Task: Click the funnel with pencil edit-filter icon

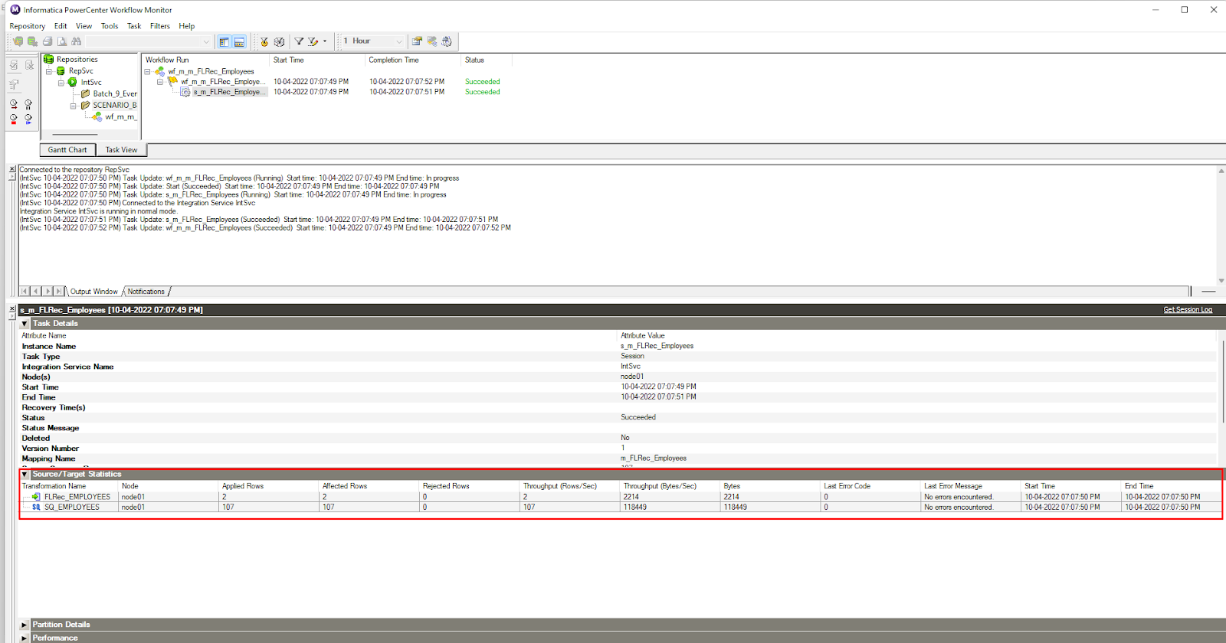Action: coord(313,41)
